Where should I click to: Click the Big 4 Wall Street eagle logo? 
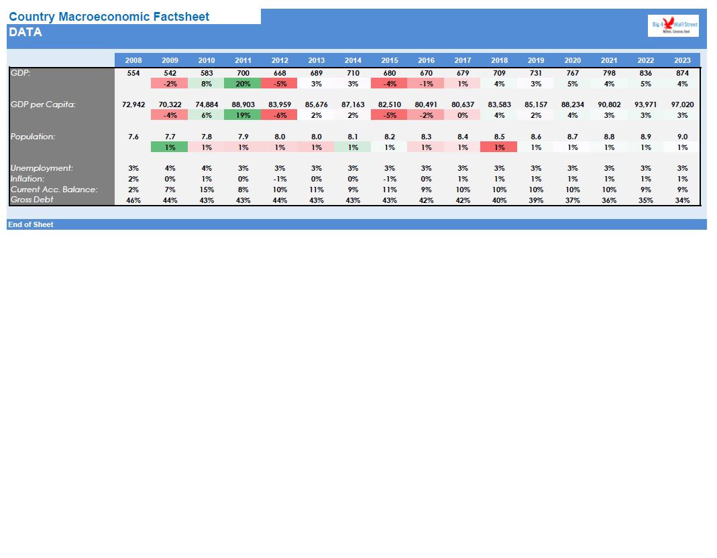point(673,25)
